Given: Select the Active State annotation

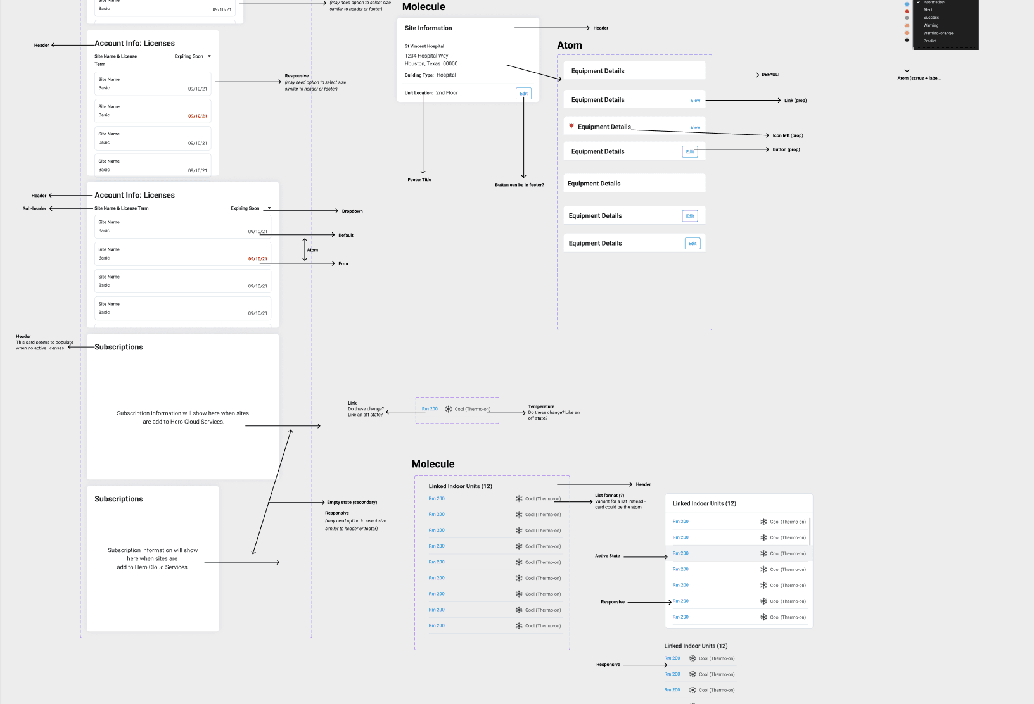Looking at the screenshot, I should click(608, 556).
